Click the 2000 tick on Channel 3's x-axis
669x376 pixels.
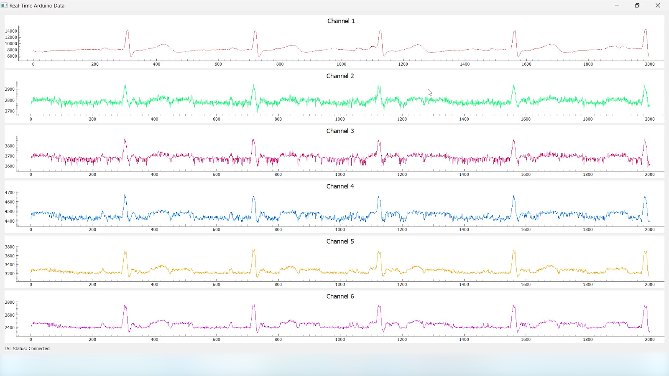click(649, 175)
